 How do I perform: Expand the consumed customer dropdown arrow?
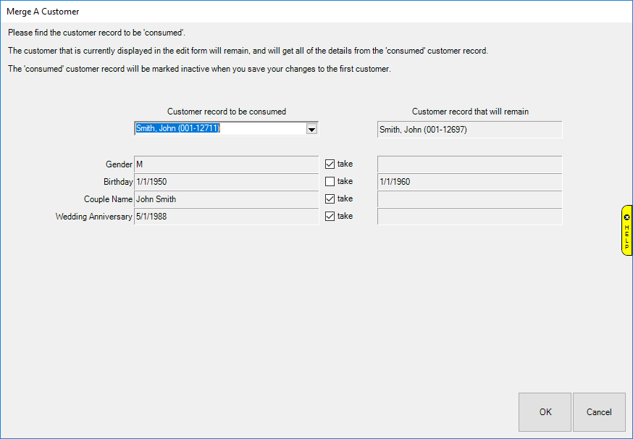tap(311, 129)
